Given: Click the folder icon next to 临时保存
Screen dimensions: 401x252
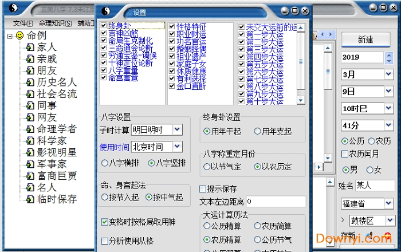Looking at the screenshot, I should pos(30,199).
